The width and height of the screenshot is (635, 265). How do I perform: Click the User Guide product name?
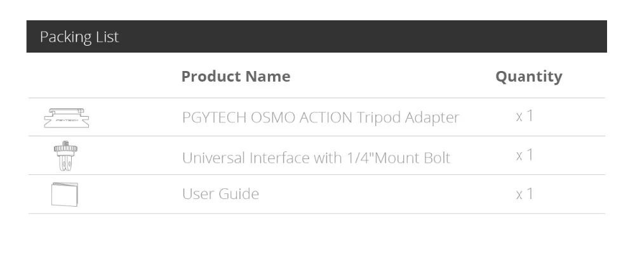[x=220, y=194]
